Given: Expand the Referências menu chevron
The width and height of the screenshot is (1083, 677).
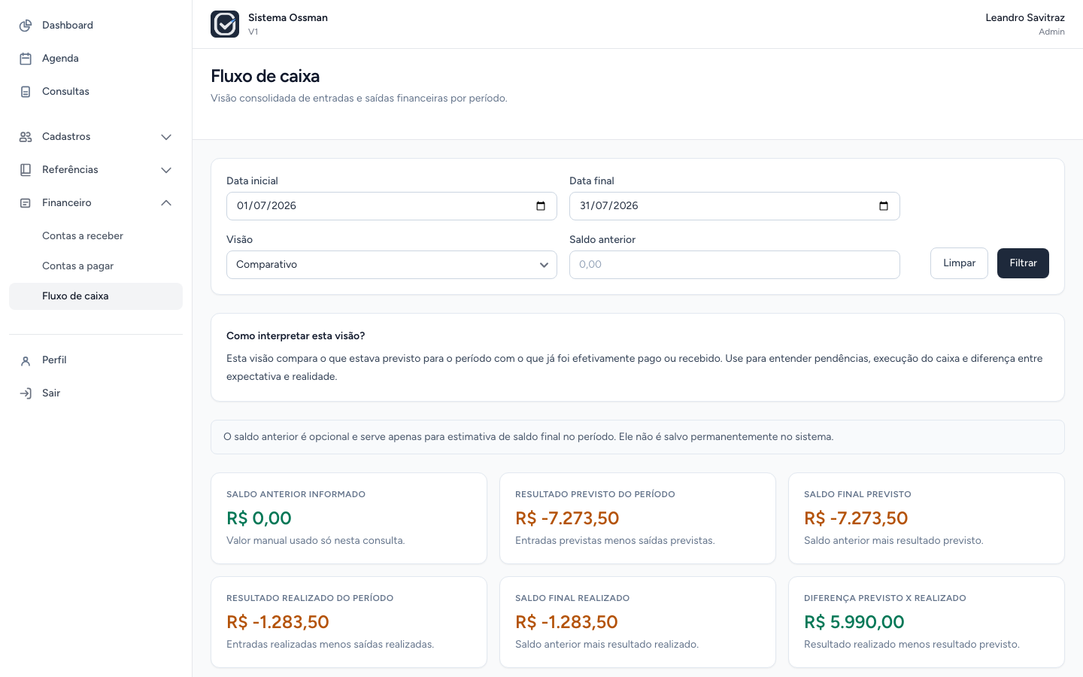Looking at the screenshot, I should 166,170.
